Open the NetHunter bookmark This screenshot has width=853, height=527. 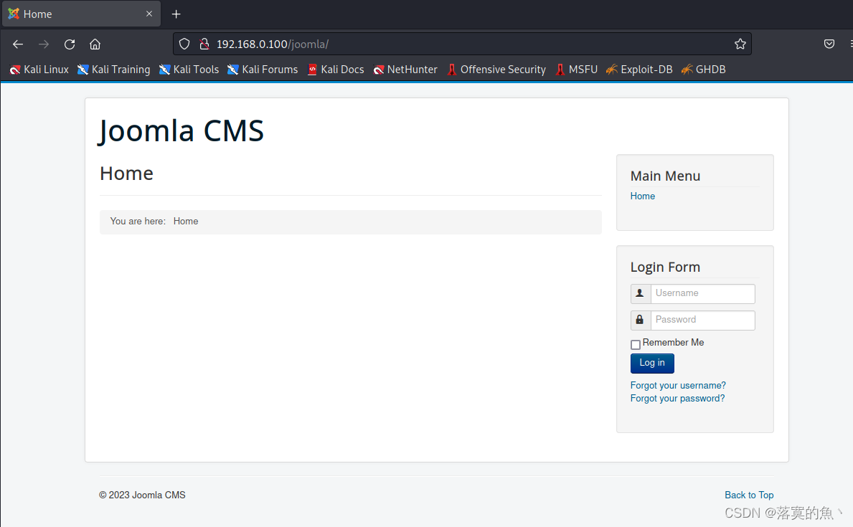pyautogui.click(x=405, y=70)
